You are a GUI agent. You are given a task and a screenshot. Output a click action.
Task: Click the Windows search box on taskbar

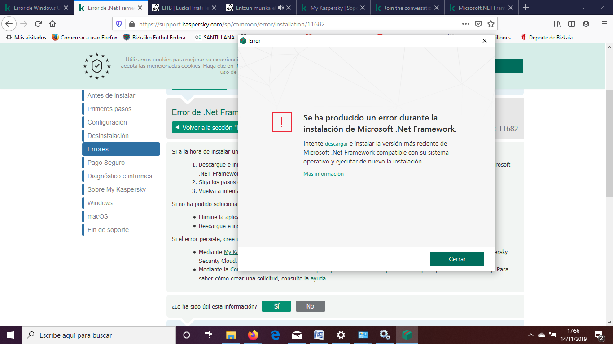click(x=99, y=335)
